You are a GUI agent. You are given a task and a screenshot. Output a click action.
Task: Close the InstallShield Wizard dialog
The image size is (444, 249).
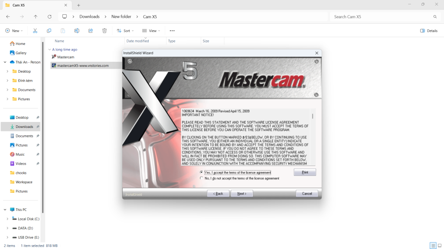pos(317,53)
